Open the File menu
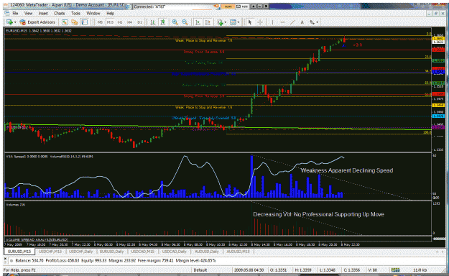The height and width of the screenshot is (276, 449). tap(15, 13)
